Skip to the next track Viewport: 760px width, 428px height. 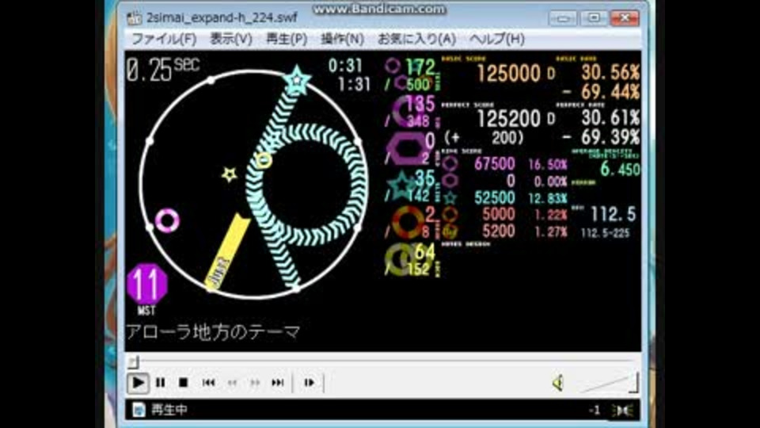[278, 383]
